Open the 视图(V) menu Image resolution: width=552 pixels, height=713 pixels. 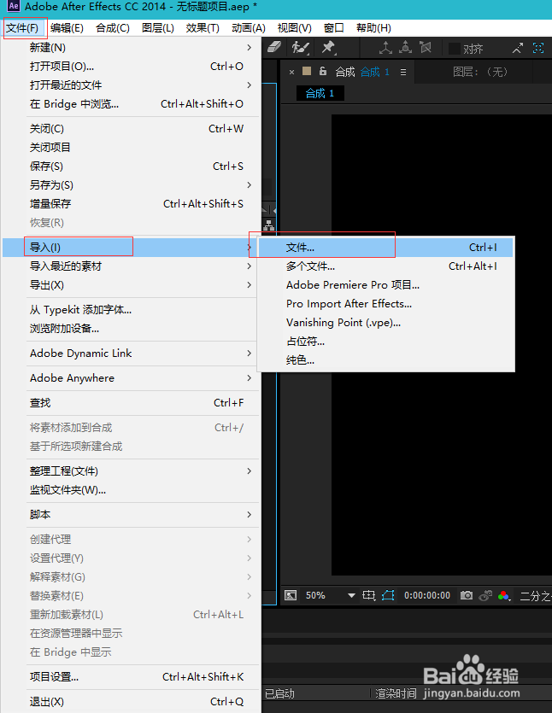pos(295,28)
